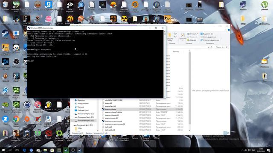
Task: Select Локальный диск (C:) in navigation pane
Action: [x=84, y=114]
